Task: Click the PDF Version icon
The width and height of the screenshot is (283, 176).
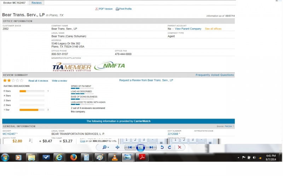Action: point(97,9)
